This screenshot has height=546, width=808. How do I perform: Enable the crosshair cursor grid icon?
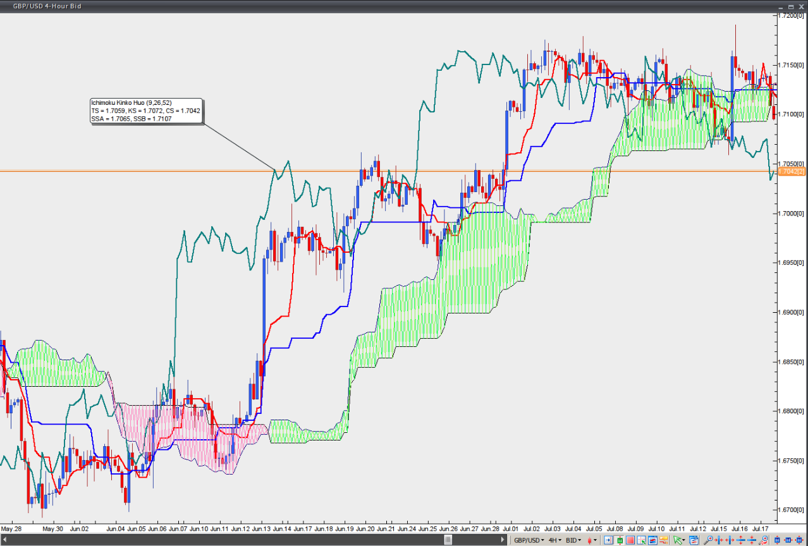coord(641,540)
